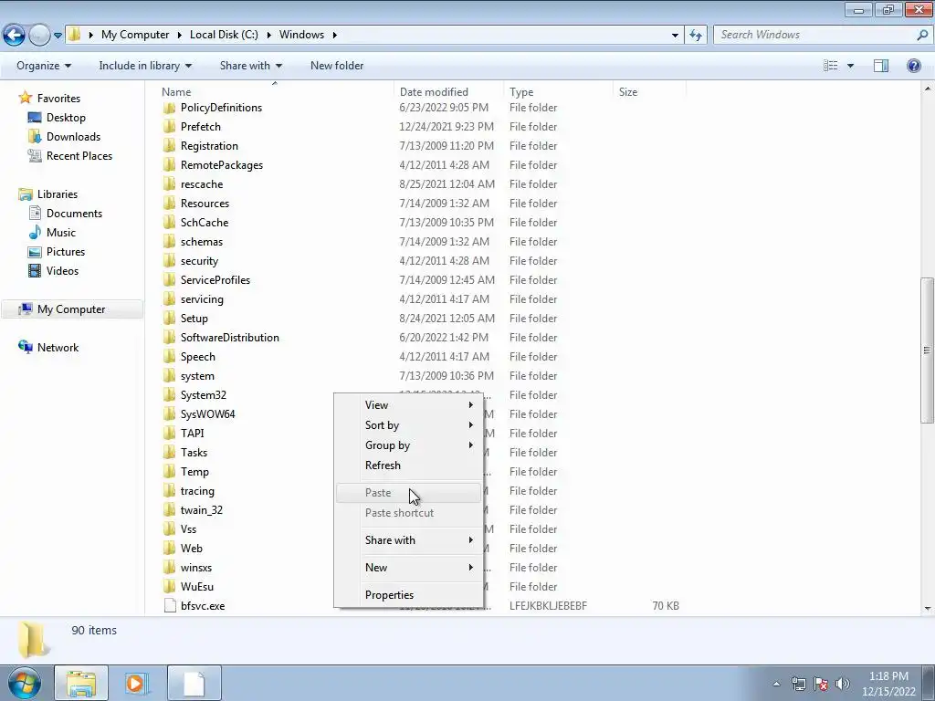Viewport: 935px width, 701px height.
Task: Choose Refresh from context menu
Action: click(408, 466)
